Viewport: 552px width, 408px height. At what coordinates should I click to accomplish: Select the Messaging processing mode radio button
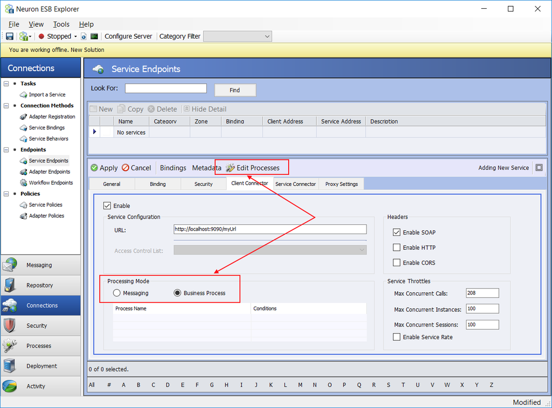point(117,293)
